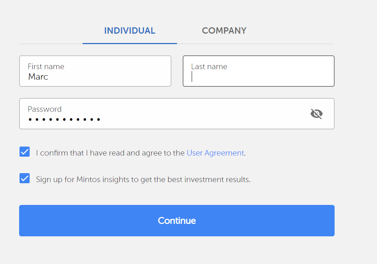Open the User Agreement link

[215, 153]
